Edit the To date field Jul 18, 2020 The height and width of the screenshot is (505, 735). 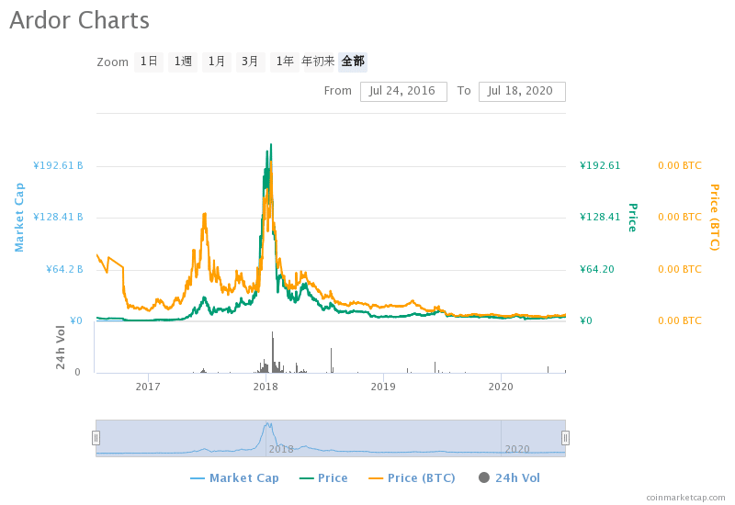coord(522,91)
